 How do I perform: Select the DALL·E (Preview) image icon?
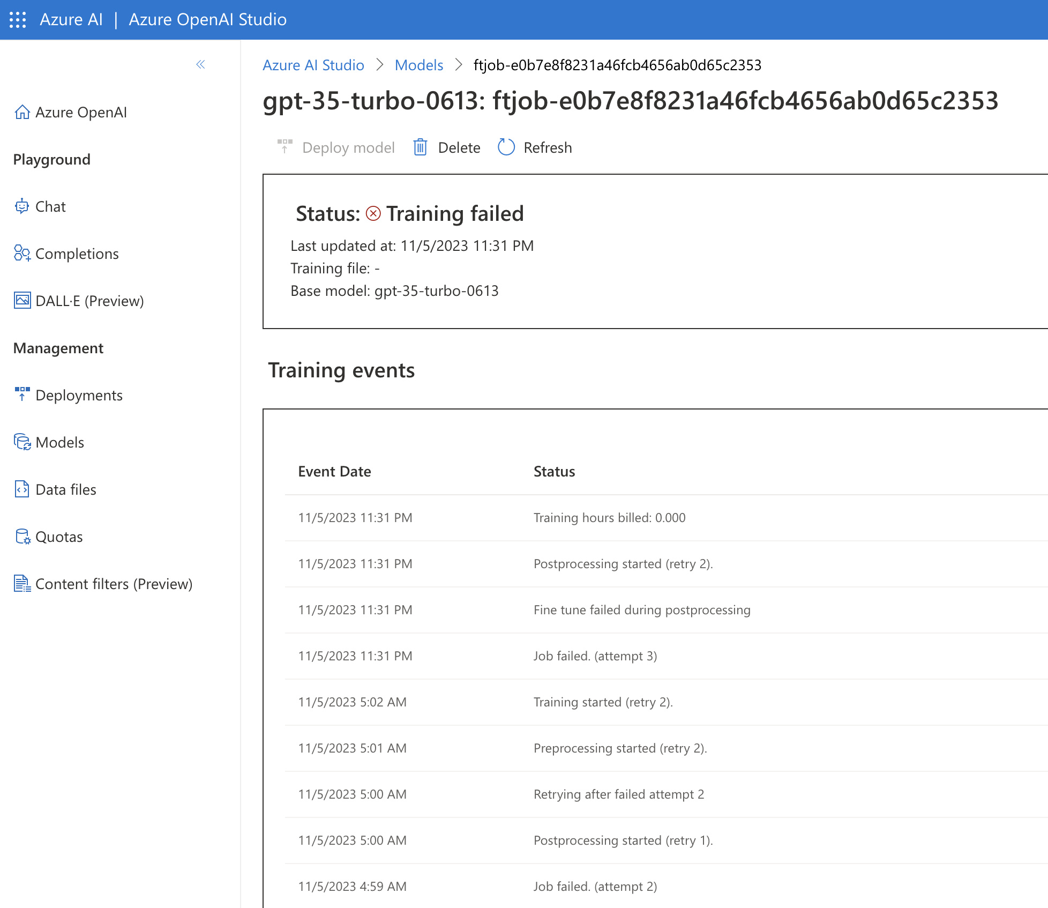(22, 301)
